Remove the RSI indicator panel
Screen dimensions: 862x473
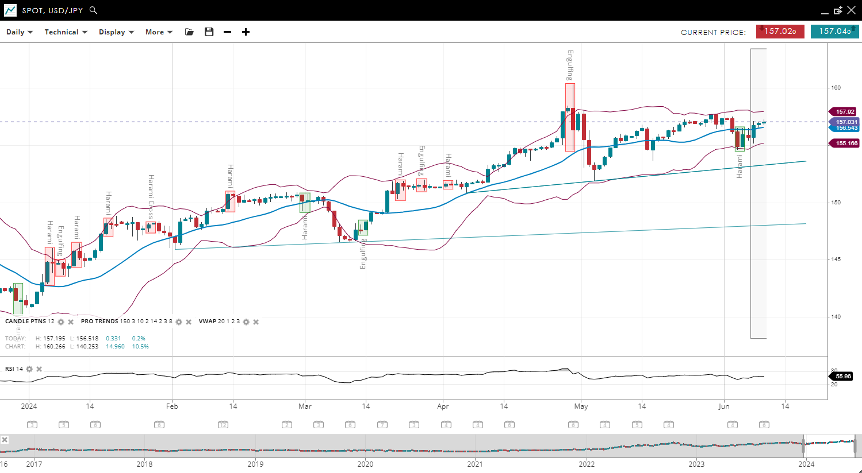[39, 369]
